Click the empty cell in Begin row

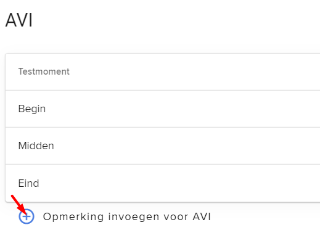[185, 109]
